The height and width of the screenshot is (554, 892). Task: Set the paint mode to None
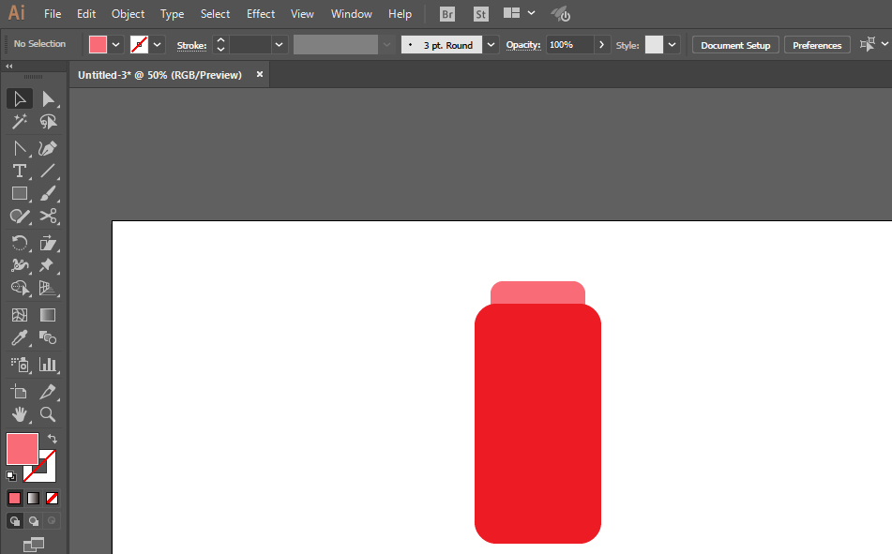point(53,498)
